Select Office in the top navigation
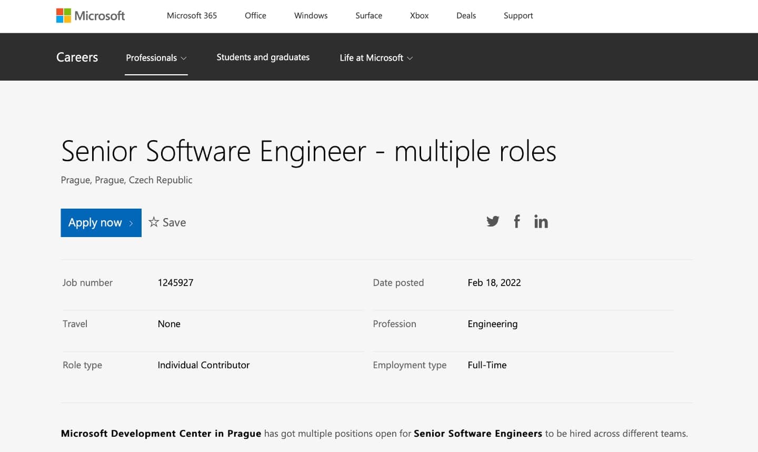 [255, 15]
